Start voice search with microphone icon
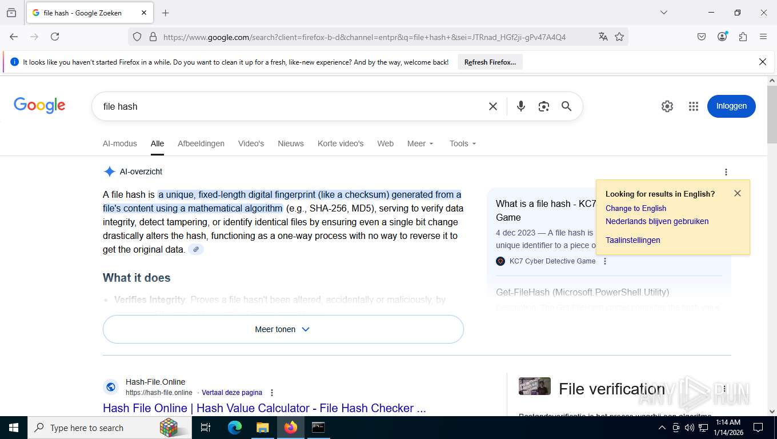 (x=520, y=106)
